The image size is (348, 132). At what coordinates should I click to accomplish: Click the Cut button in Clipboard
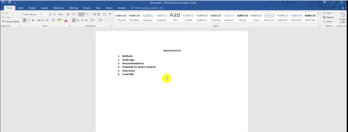coord(5,13)
